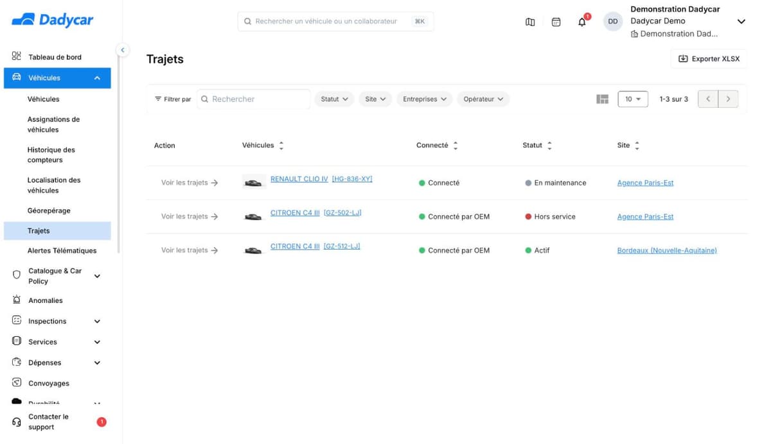Screen dimensions: 771x444
Task: Open the notifications bell
Action: point(582,22)
